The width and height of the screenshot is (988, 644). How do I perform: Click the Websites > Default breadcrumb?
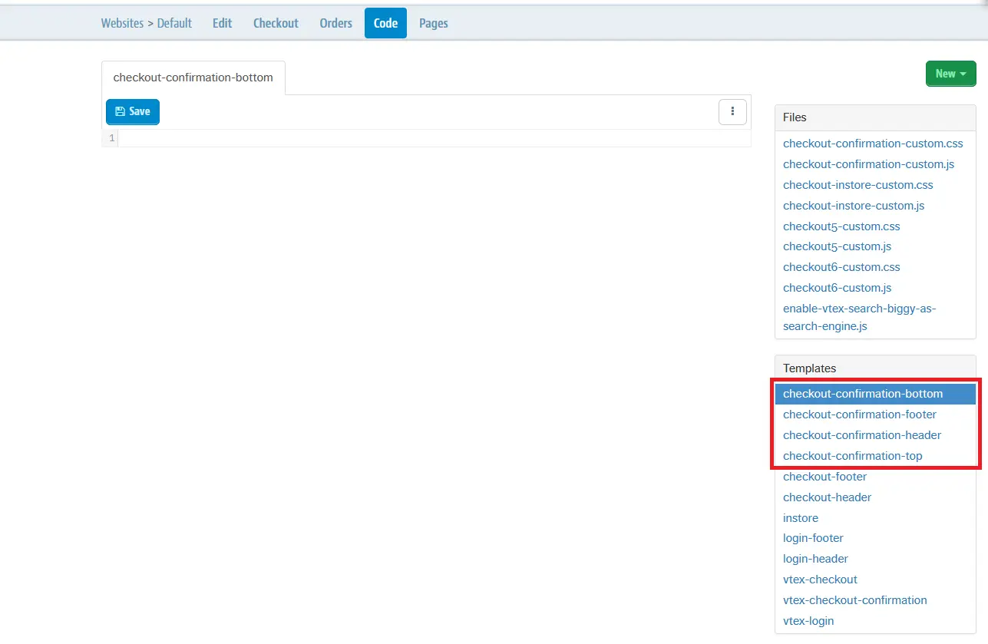[146, 23]
